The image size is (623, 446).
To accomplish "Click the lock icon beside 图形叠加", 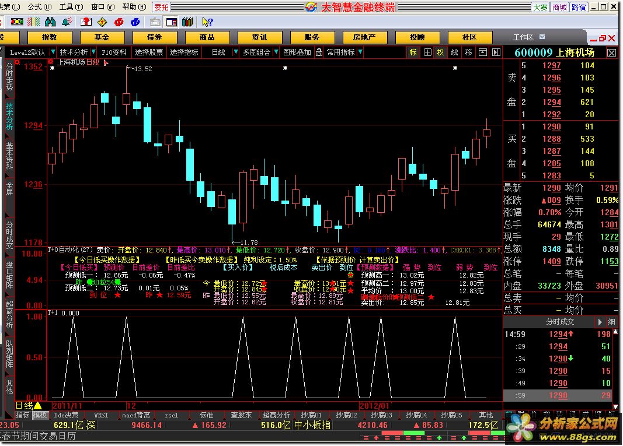I will tap(319, 52).
